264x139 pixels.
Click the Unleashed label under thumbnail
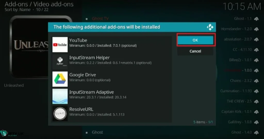tap(14, 85)
